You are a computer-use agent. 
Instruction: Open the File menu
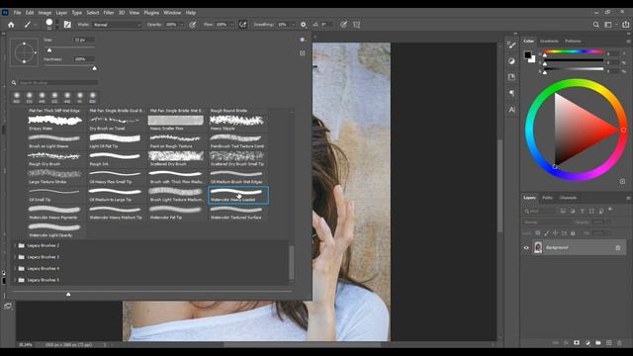(x=18, y=13)
